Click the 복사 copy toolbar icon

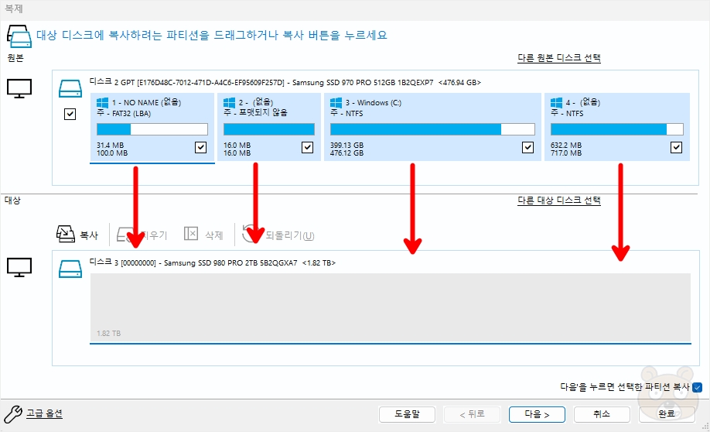coord(65,234)
